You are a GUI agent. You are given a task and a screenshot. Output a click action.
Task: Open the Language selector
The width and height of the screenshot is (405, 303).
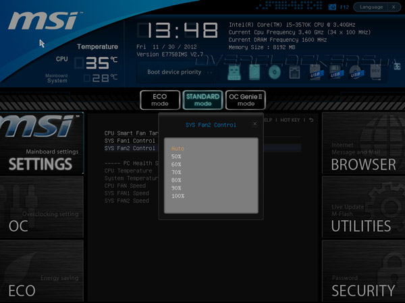pyautogui.click(x=371, y=7)
